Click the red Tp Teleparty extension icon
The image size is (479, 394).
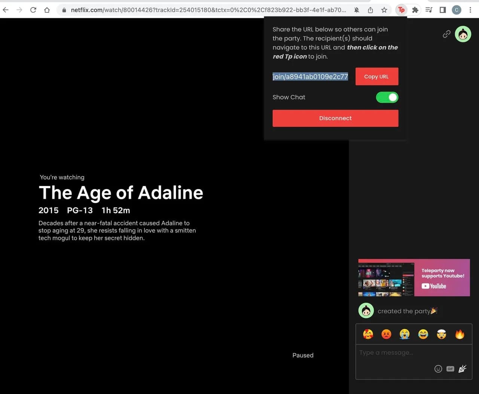(401, 10)
